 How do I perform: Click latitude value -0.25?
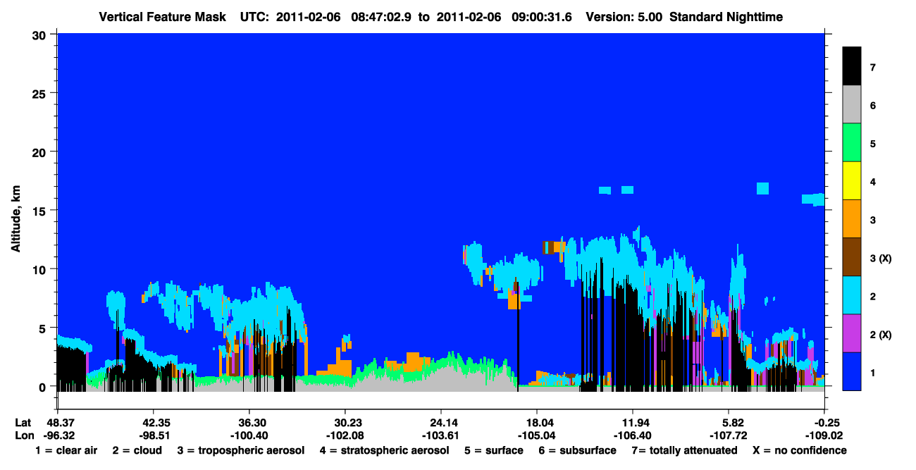coord(824,422)
